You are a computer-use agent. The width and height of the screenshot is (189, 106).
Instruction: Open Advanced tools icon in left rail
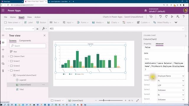(3, 71)
